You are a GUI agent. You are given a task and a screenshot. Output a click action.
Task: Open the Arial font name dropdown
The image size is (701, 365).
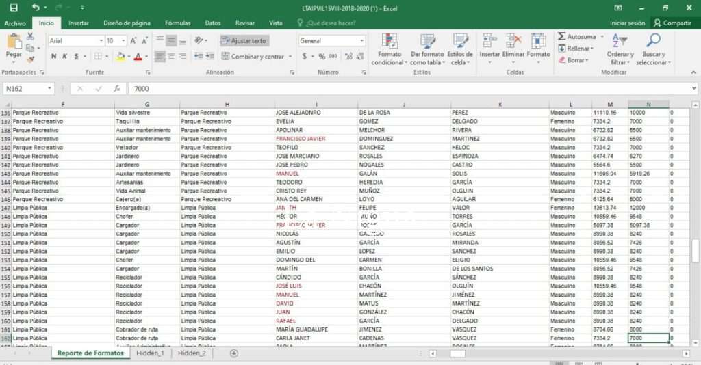[100, 41]
